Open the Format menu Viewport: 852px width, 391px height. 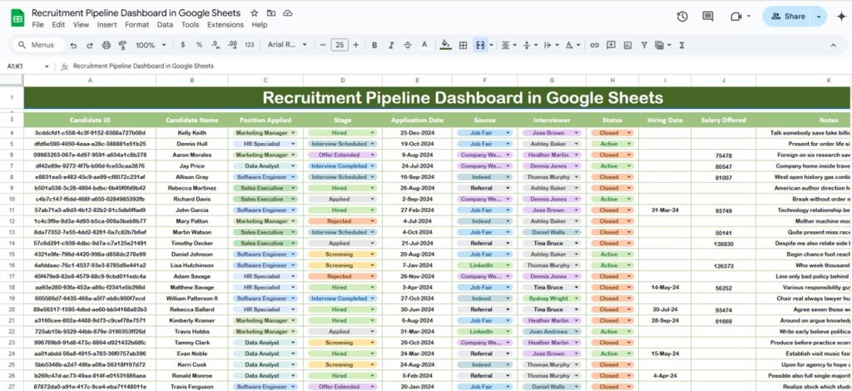[137, 25]
